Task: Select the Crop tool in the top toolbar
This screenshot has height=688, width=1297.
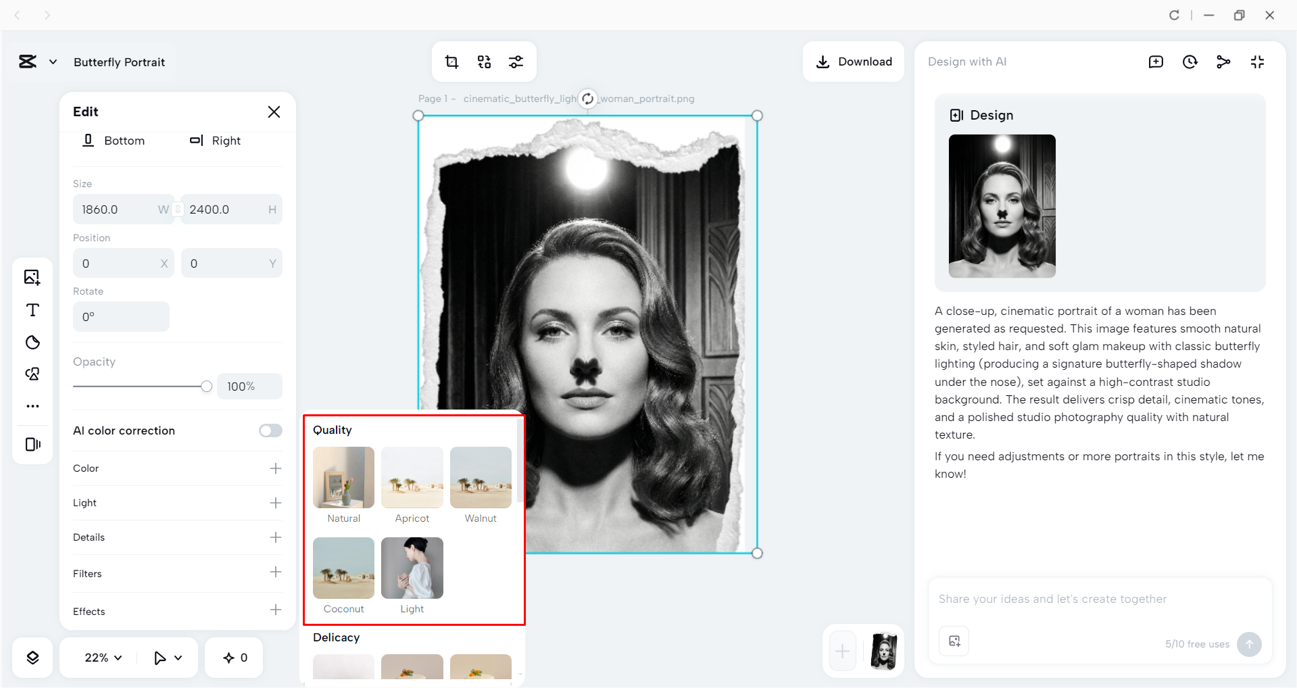Action: 451,62
